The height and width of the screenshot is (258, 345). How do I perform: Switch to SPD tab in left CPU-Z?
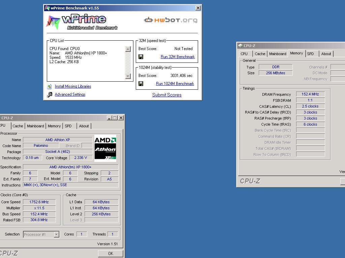point(68,126)
